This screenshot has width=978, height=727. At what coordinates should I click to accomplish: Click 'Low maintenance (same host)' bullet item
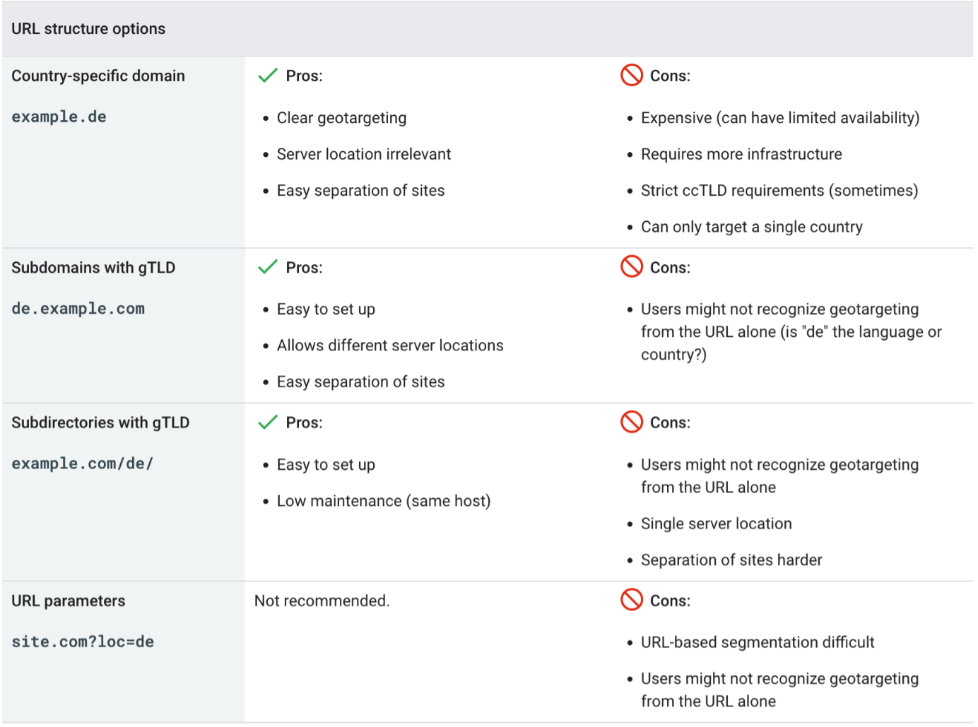click(x=383, y=501)
